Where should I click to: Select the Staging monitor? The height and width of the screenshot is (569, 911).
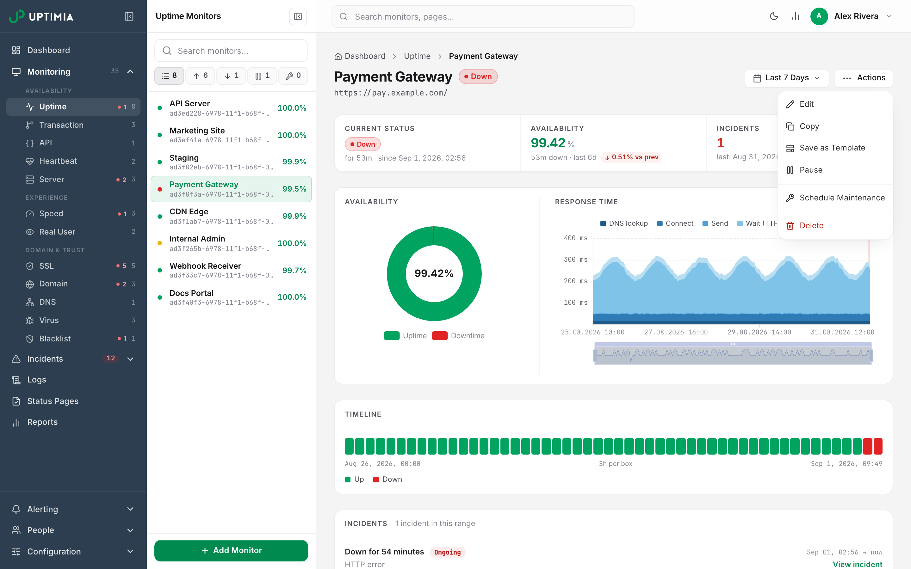click(231, 162)
